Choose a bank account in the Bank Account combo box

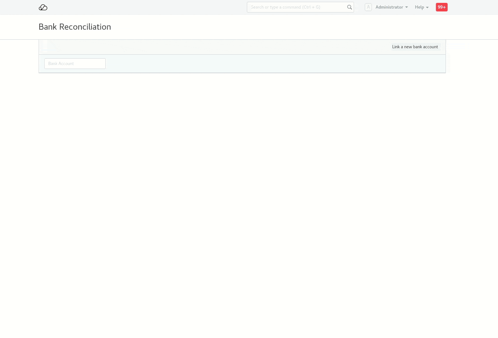coord(75,64)
